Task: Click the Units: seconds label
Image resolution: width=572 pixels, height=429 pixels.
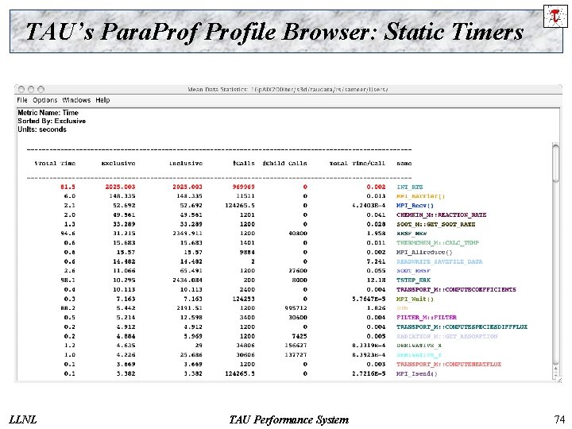Action: 42,129
